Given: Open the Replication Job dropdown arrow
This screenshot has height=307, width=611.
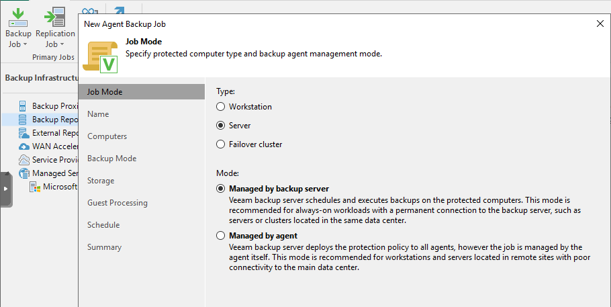Looking at the screenshot, I should pyautogui.click(x=62, y=44).
